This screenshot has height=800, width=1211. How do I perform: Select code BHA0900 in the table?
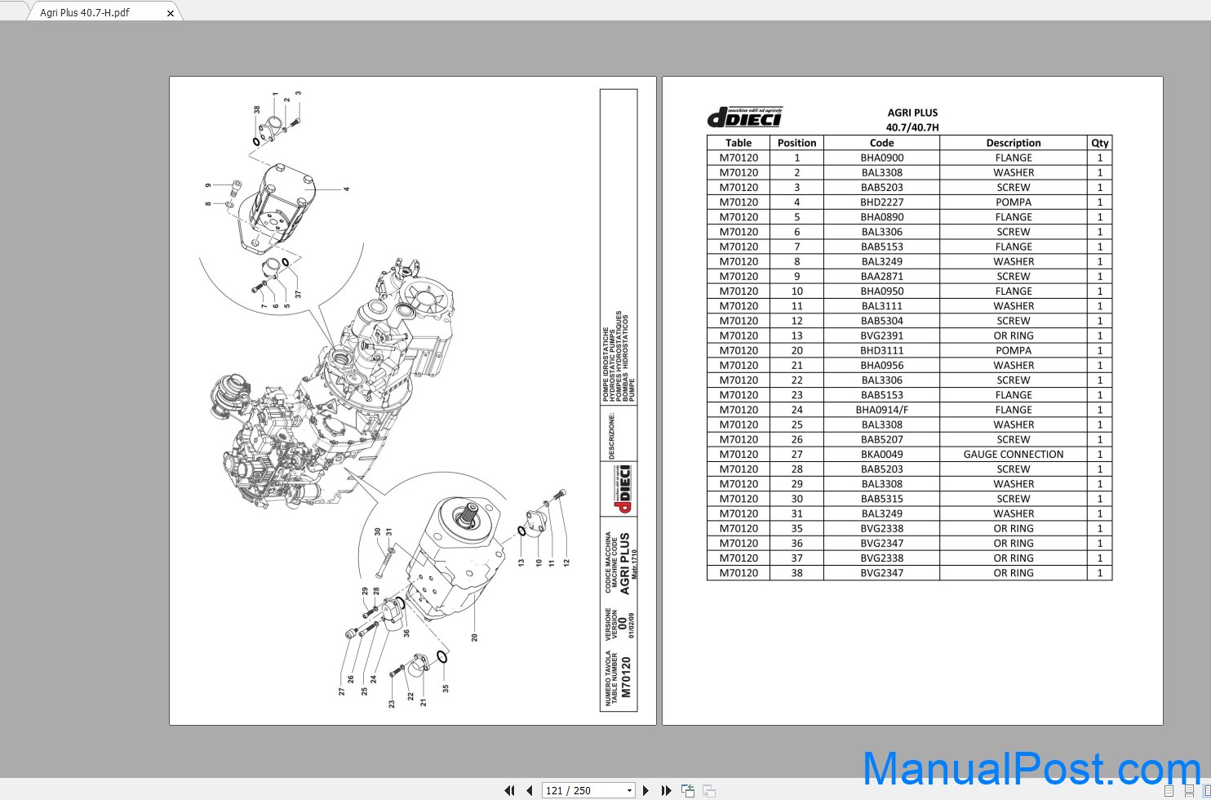(x=881, y=158)
